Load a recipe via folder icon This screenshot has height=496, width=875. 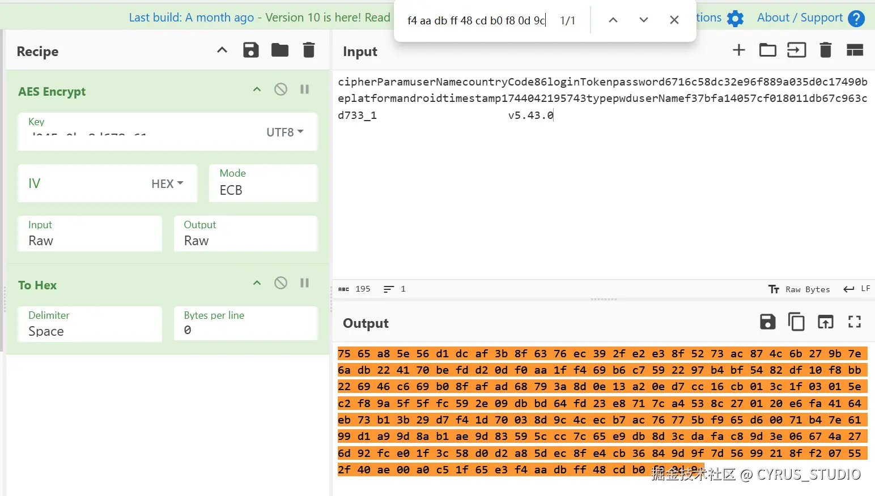point(279,50)
